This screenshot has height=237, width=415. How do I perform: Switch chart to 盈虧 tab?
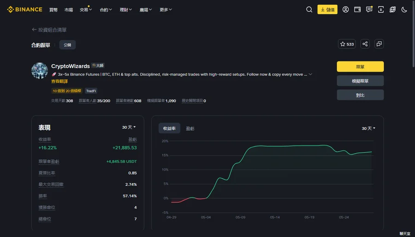(190, 128)
